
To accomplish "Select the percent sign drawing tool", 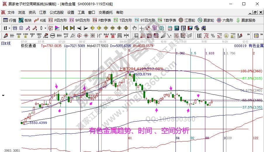I will pyautogui.click(x=213, y=36).
